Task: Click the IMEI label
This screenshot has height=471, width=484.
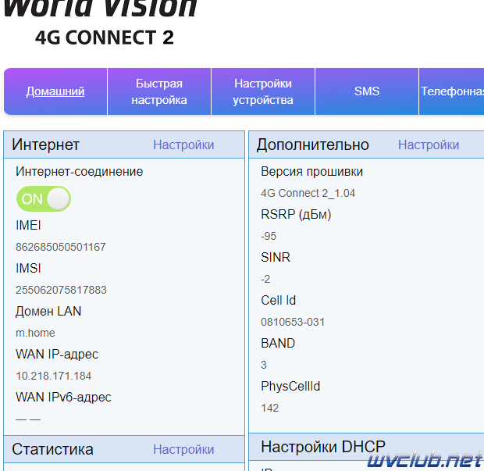Action: pos(28,226)
